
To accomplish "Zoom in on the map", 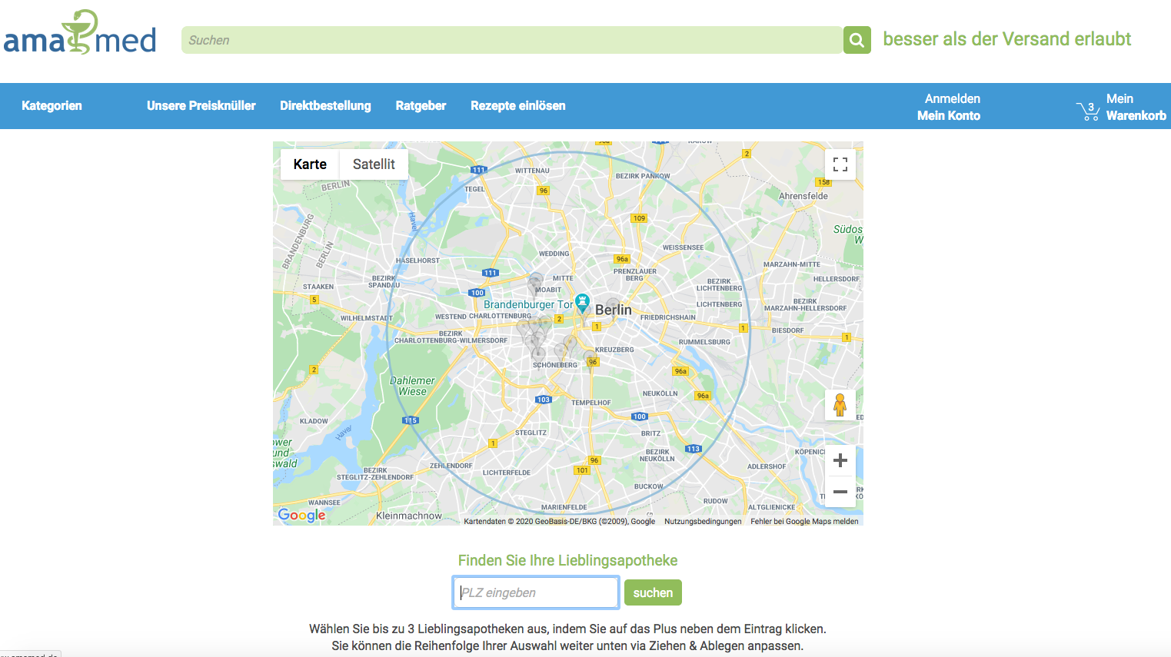I will (x=840, y=460).
